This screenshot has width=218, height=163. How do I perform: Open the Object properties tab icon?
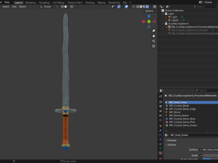(x=160, y=126)
